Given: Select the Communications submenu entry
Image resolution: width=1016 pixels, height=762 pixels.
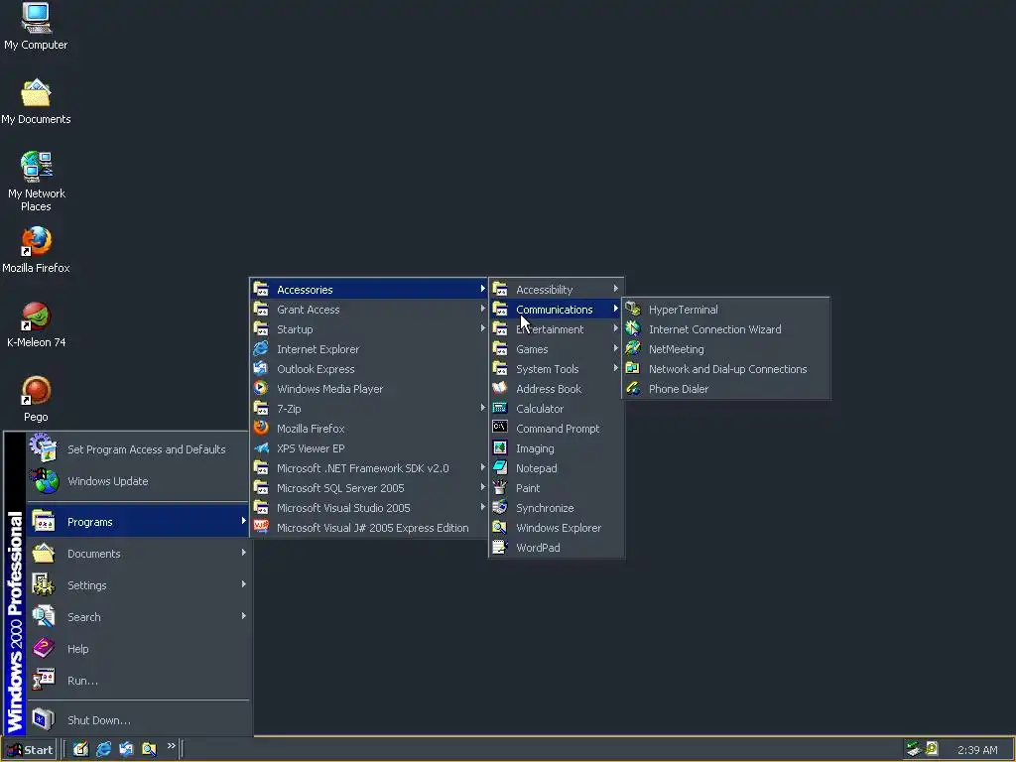Looking at the screenshot, I should pos(556,310).
